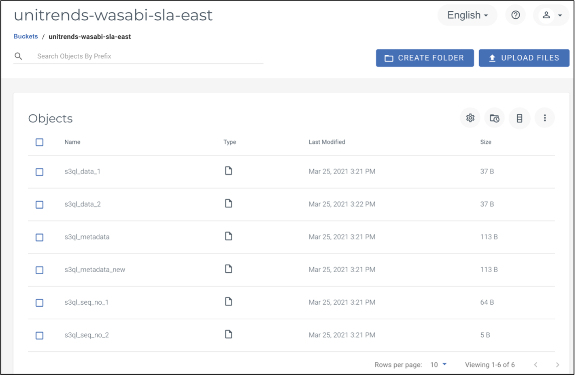
Task: Toggle the select-all objects checkbox
Action: 39,142
